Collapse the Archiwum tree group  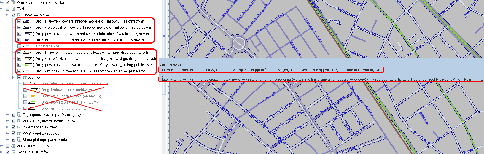(x=13, y=77)
